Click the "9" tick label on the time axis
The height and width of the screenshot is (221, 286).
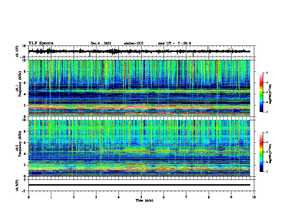tap(231, 197)
